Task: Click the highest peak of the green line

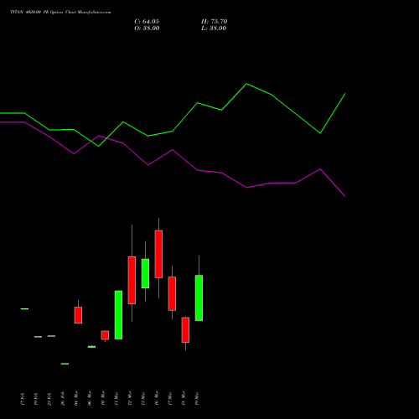Action: [x=246, y=84]
